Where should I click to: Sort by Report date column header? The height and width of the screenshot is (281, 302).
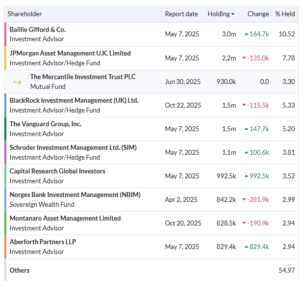click(x=181, y=14)
